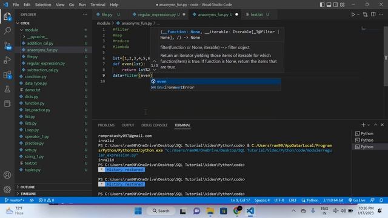Open Explorer views and more actions menu

coord(85,15)
